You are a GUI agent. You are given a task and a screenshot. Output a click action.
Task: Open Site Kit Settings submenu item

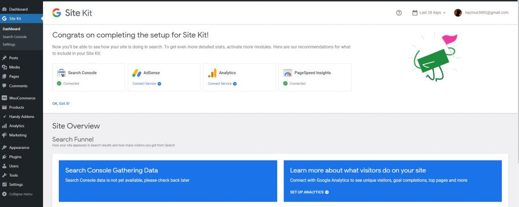tap(9, 45)
